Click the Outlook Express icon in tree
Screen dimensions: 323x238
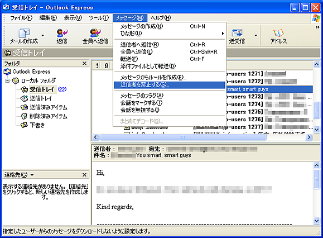[x=7, y=72]
